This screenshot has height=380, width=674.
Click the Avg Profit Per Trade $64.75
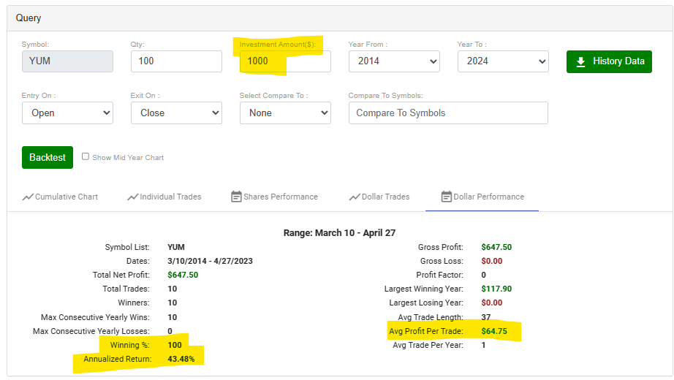(x=494, y=331)
